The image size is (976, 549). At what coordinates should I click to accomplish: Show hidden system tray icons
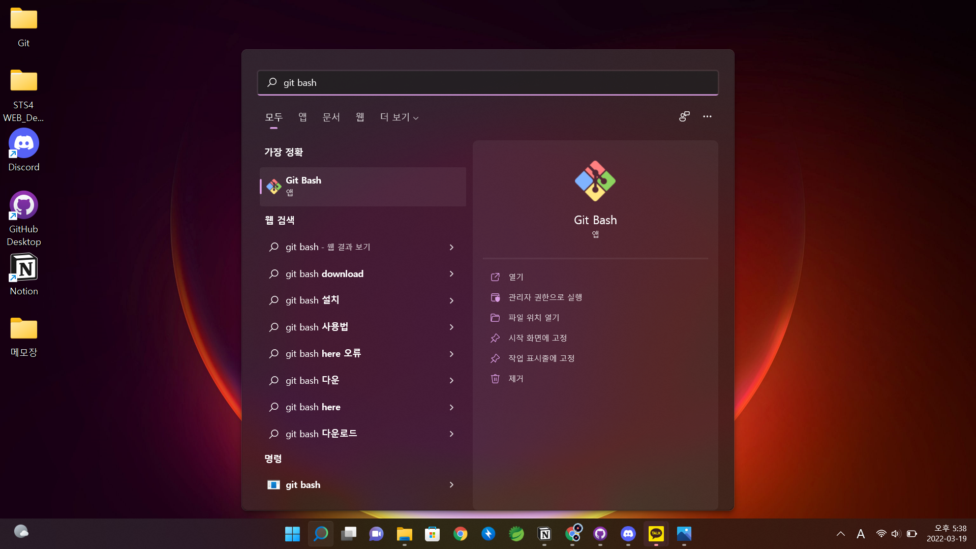(x=841, y=534)
